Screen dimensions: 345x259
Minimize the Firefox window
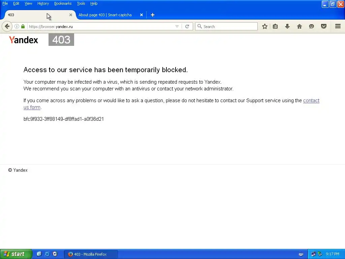click(x=325, y=4)
